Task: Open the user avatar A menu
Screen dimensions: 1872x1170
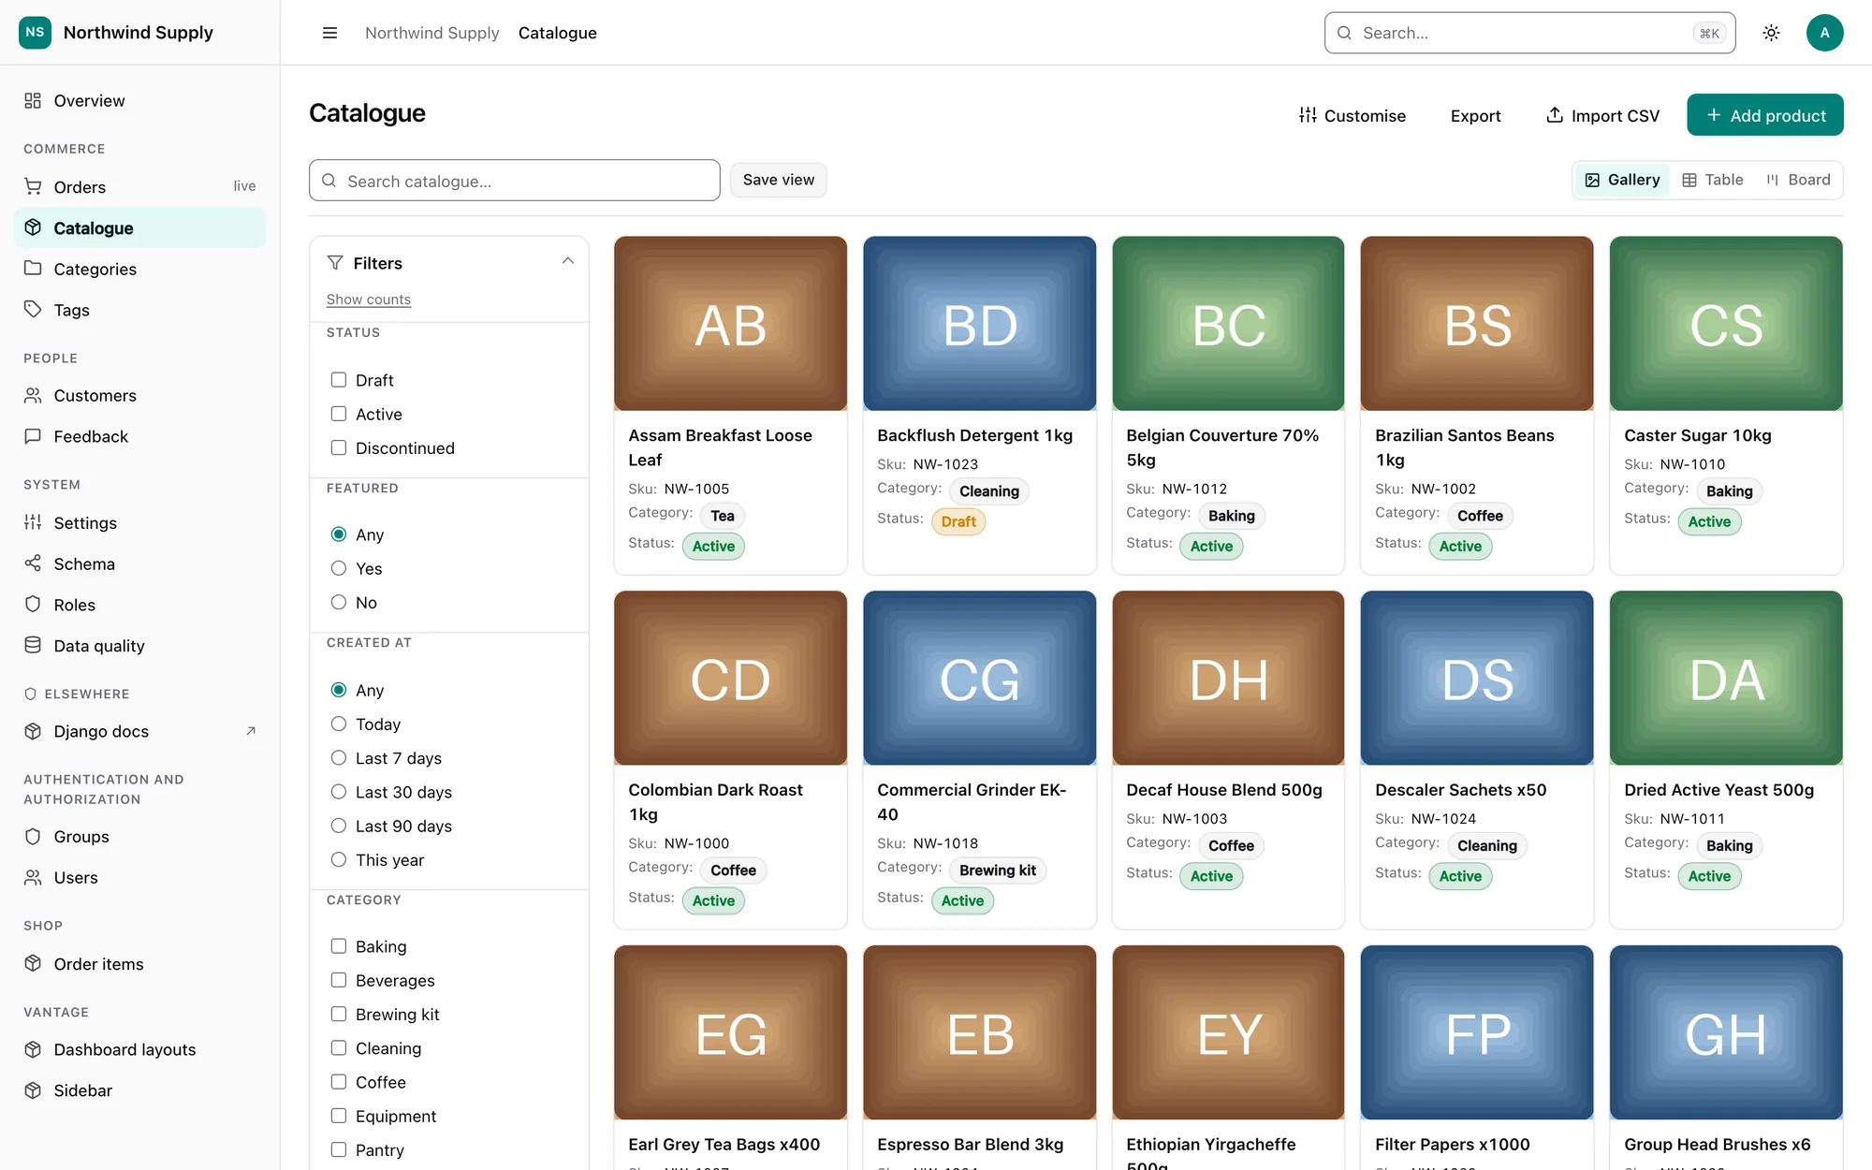Action: pyautogui.click(x=1824, y=33)
